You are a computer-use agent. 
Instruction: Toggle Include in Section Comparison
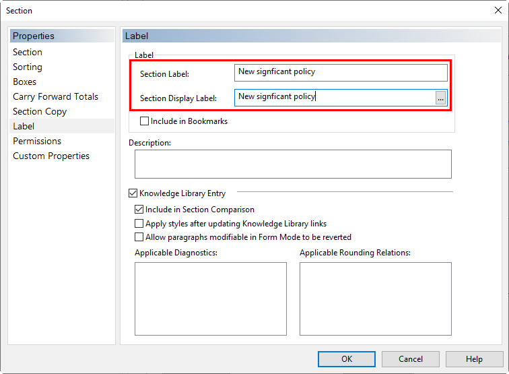[x=139, y=210]
